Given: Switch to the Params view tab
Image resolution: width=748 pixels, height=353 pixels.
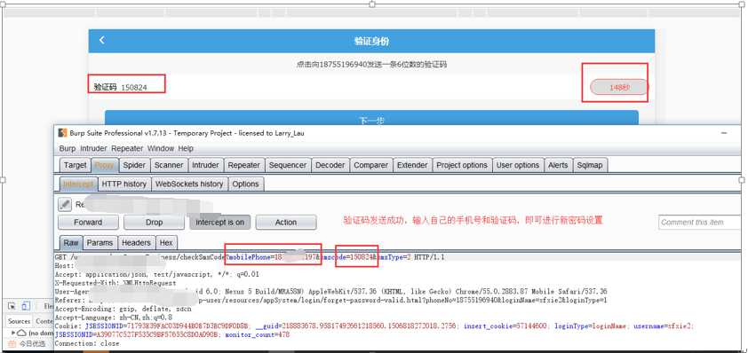Looking at the screenshot, I should coord(99,243).
